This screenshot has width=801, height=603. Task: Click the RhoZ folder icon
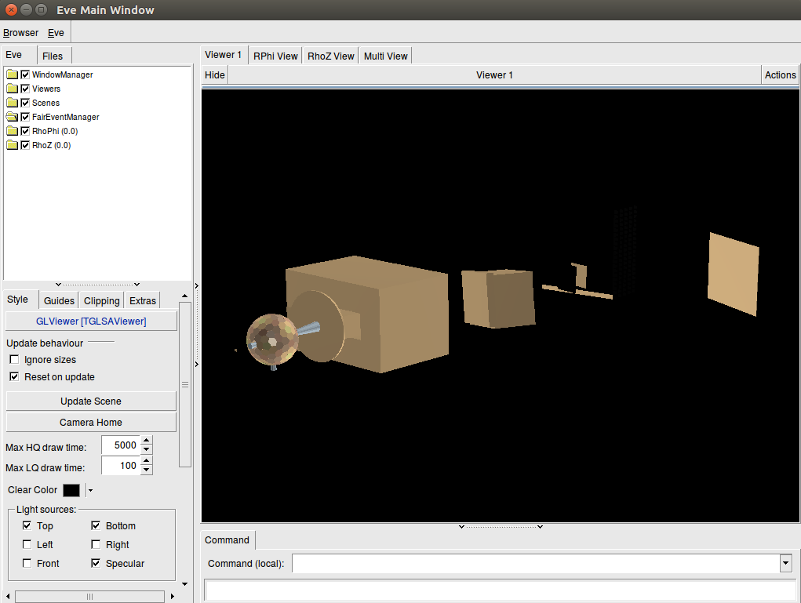click(x=12, y=145)
